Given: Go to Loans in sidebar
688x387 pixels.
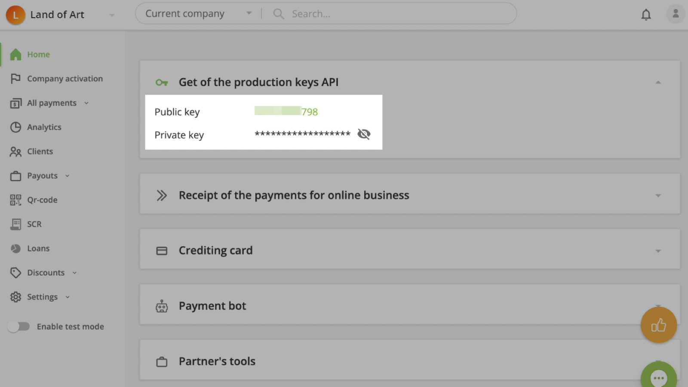Looking at the screenshot, I should click(x=38, y=249).
